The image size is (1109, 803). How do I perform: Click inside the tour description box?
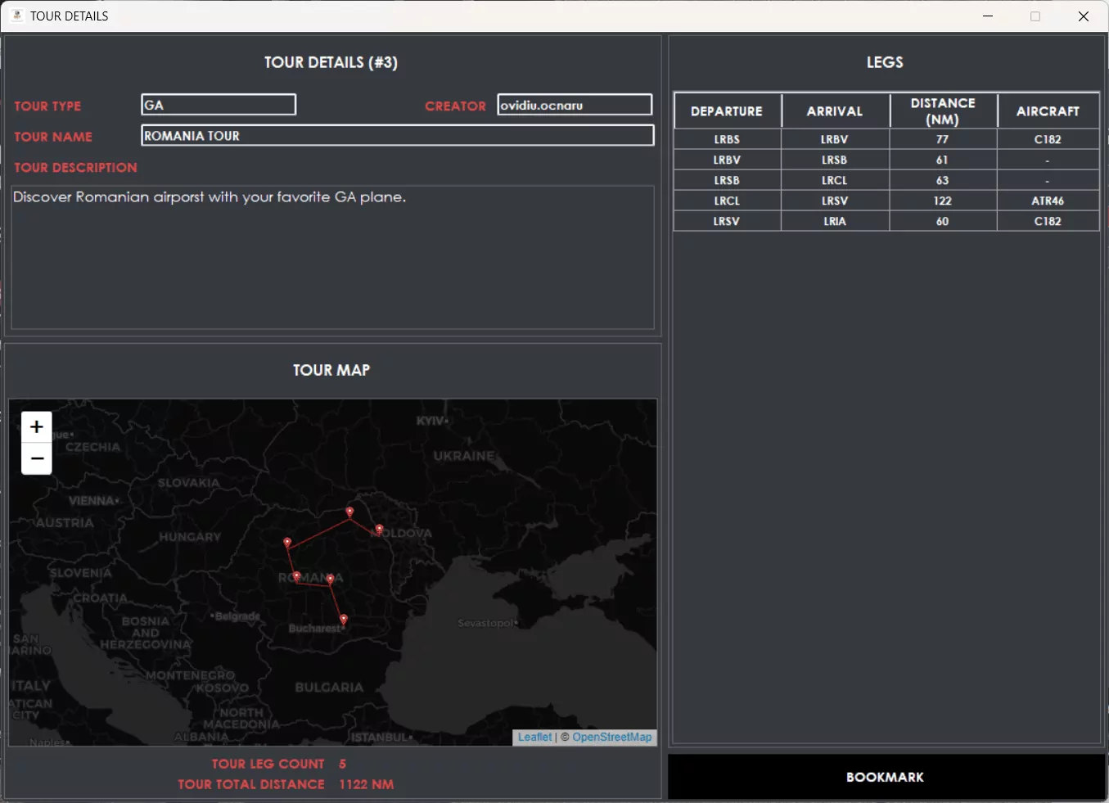click(x=332, y=257)
